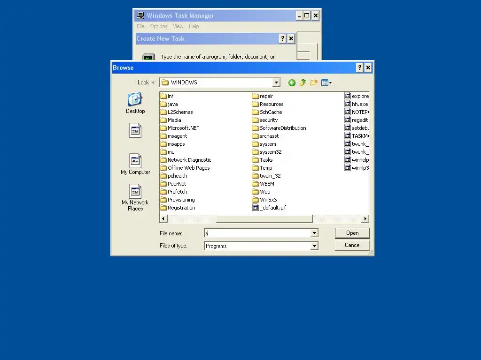Click the horizontal scrollbar right arrow
This screenshot has width=481, height=360.
(x=365, y=218)
